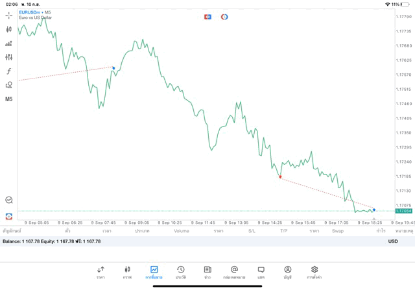Image resolution: width=415 pixels, height=290 pixels.
Task: Open the ข่าว (News) tab
Action: tap(207, 272)
